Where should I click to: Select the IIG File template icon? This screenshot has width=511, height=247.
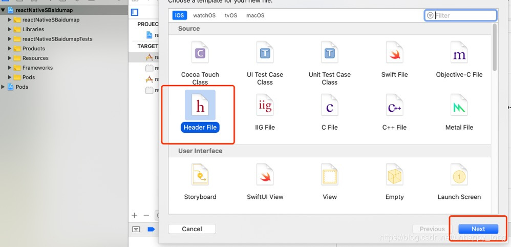(265, 106)
